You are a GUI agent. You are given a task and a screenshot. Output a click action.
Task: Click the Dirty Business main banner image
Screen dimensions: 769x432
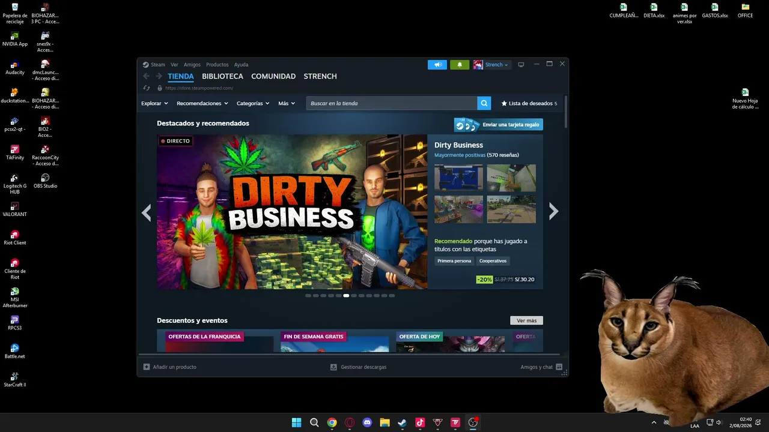[x=292, y=212]
